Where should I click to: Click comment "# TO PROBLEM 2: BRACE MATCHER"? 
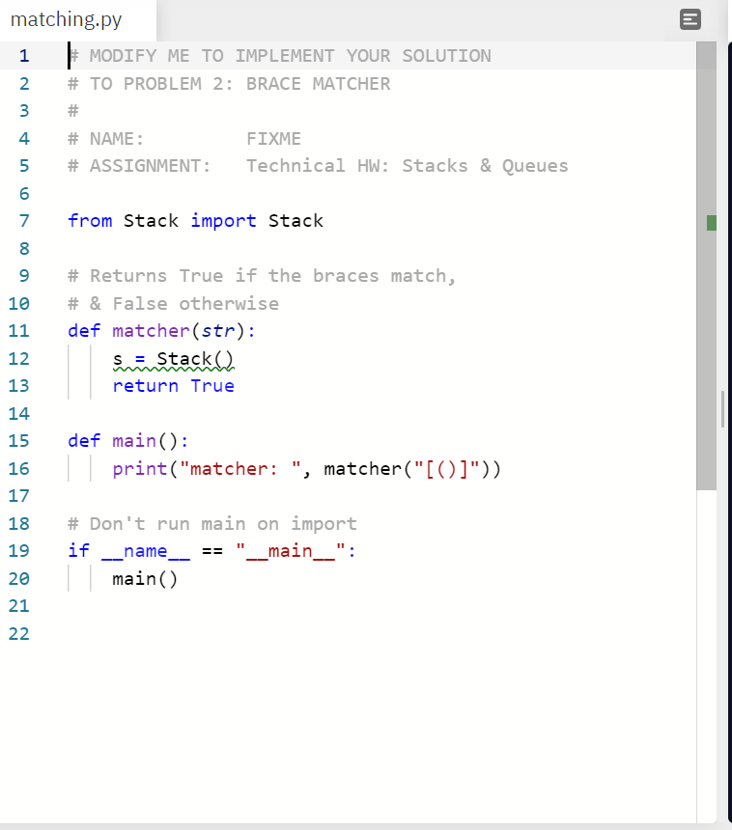229,84
